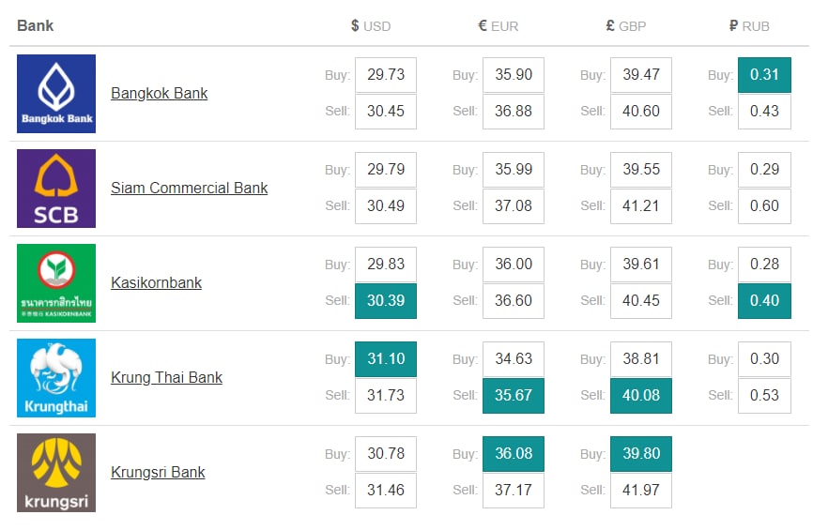Click the Bangkok Bank logo

tap(56, 94)
